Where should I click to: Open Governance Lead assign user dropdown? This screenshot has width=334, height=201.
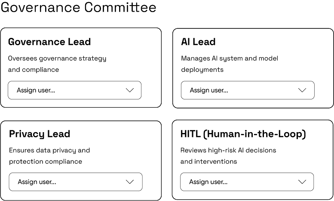[x=74, y=90]
